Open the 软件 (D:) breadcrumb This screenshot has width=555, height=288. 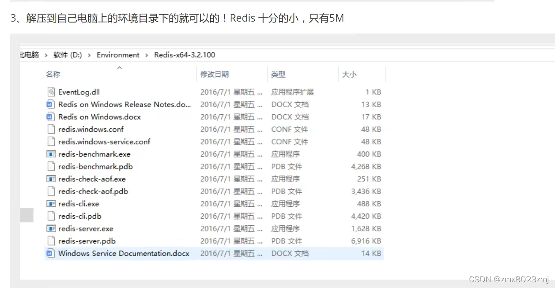coord(68,55)
